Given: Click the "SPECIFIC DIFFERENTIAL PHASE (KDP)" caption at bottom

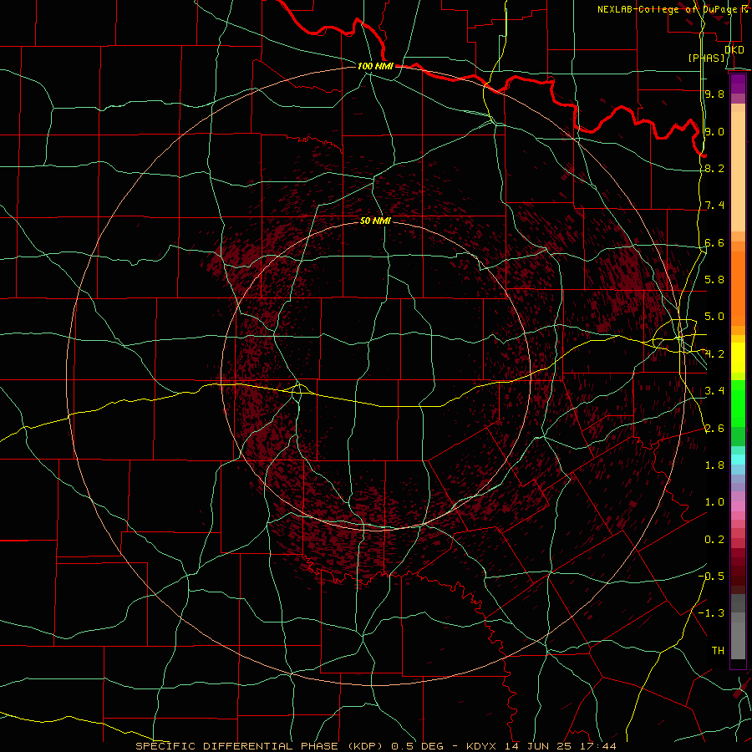Looking at the screenshot, I should point(257,746).
